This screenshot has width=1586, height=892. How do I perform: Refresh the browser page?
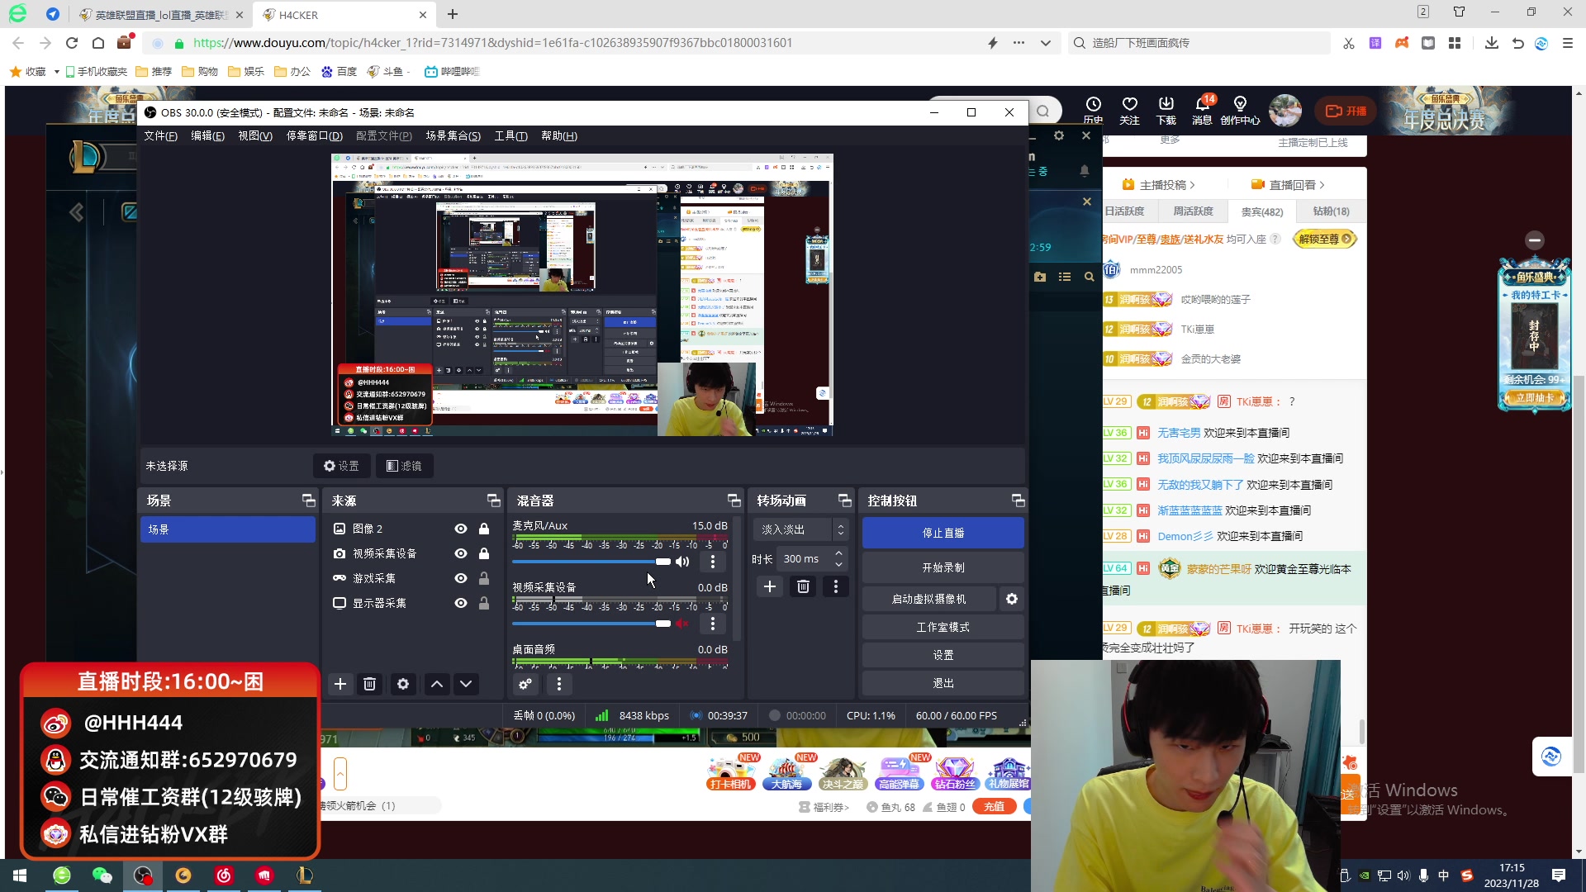(x=72, y=43)
